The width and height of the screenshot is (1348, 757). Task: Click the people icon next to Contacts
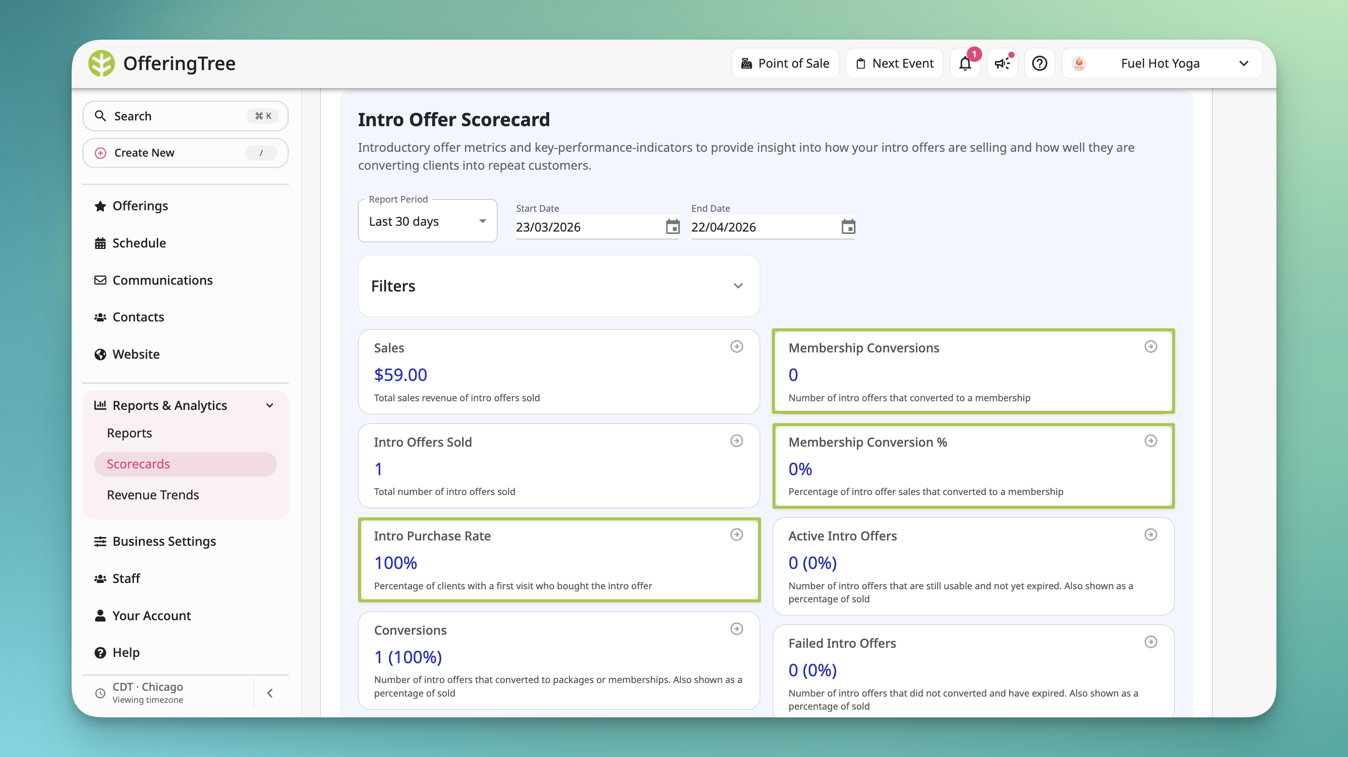100,317
